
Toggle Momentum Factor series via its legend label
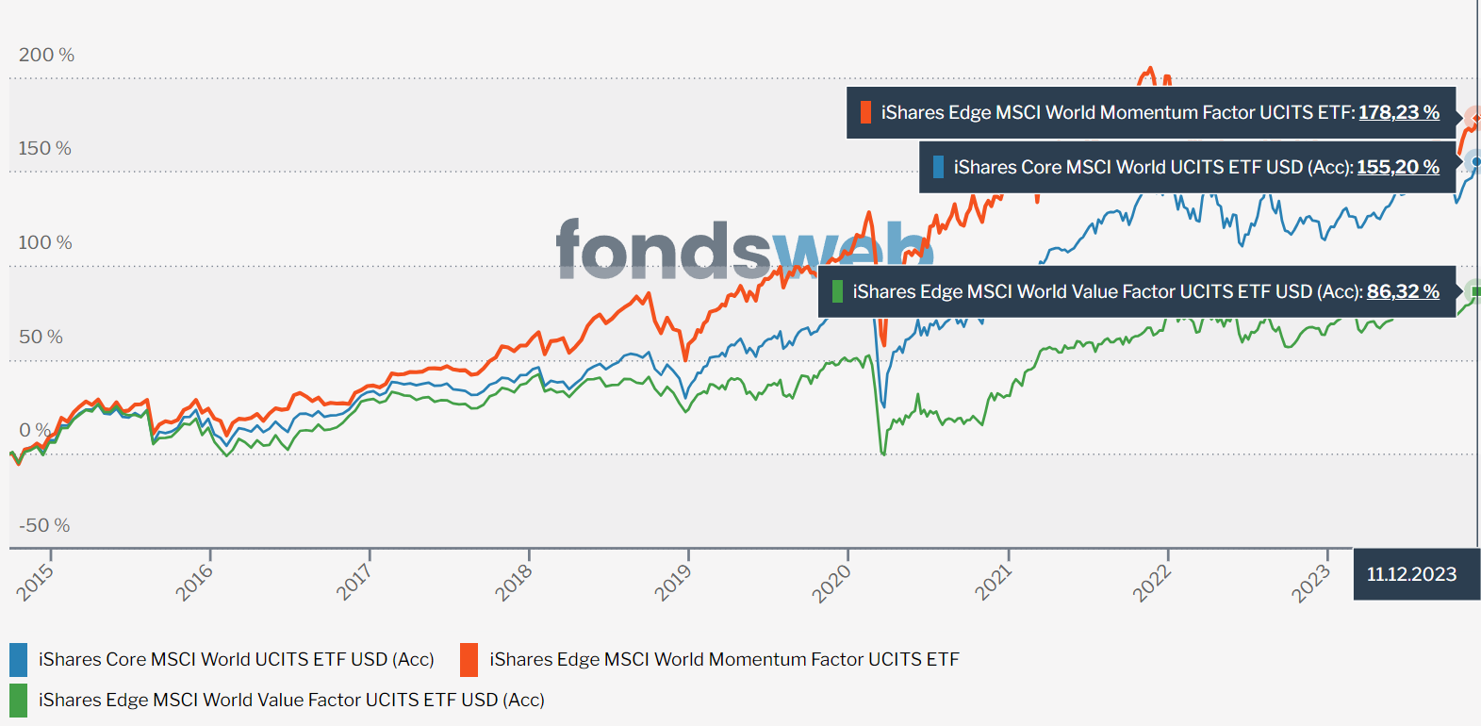[724, 660]
